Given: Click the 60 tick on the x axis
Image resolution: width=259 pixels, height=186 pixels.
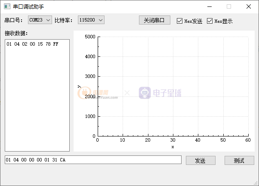Looking at the screenshot, I should (248, 140).
